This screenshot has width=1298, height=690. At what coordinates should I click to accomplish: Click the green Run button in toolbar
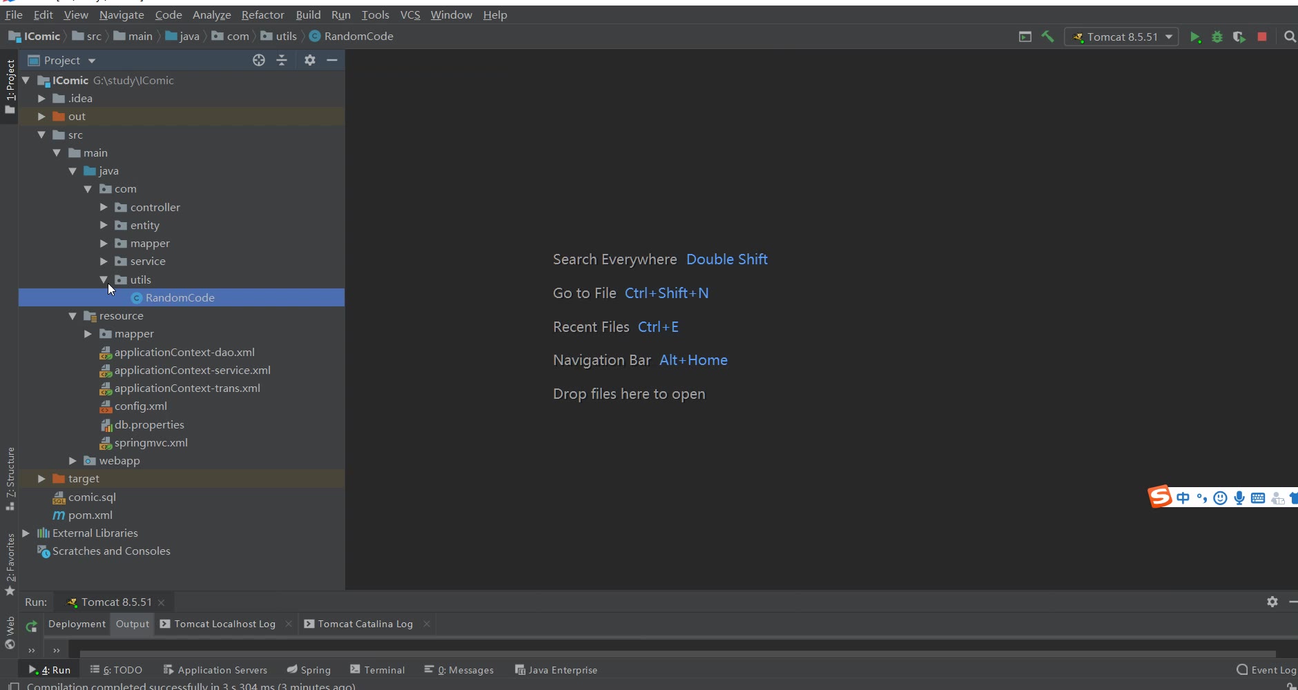click(x=1195, y=37)
